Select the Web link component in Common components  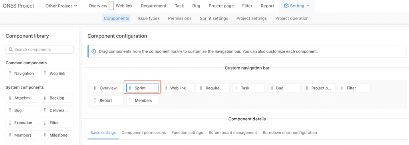coord(57,73)
